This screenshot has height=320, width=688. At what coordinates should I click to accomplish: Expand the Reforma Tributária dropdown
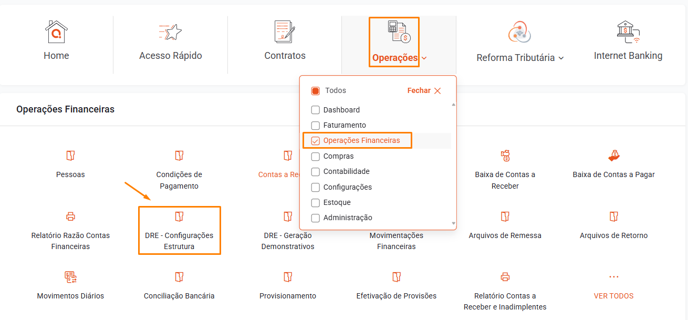pos(520,58)
